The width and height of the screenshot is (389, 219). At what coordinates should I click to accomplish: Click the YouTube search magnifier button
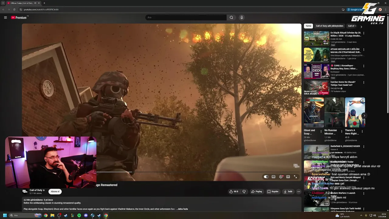231,17
